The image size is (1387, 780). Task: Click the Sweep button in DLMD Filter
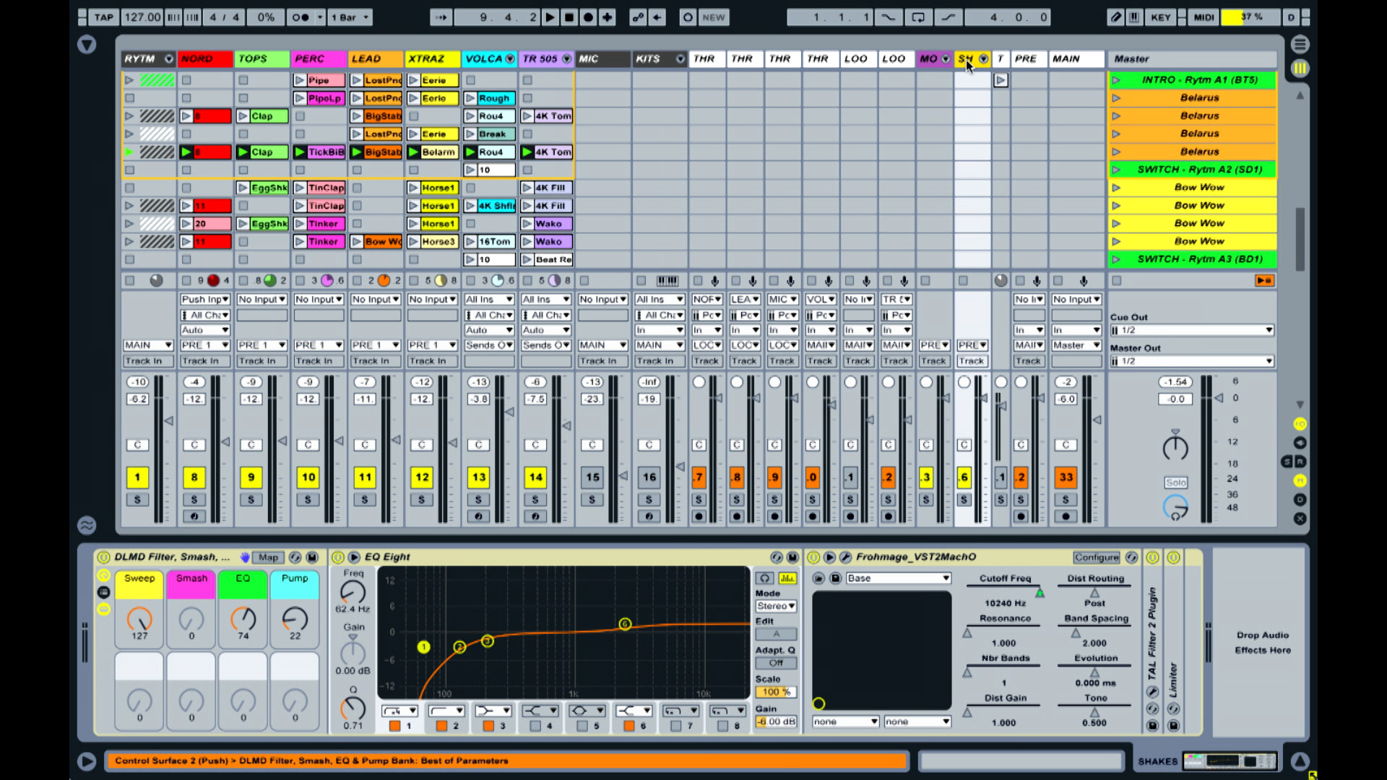click(x=139, y=579)
